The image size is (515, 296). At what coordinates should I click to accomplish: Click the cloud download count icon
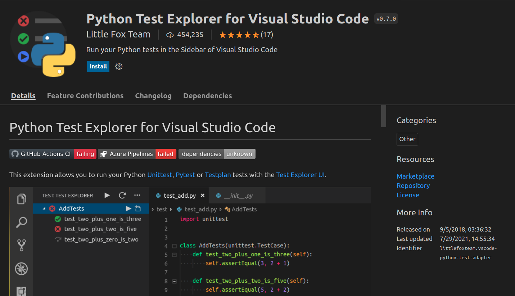(x=170, y=35)
